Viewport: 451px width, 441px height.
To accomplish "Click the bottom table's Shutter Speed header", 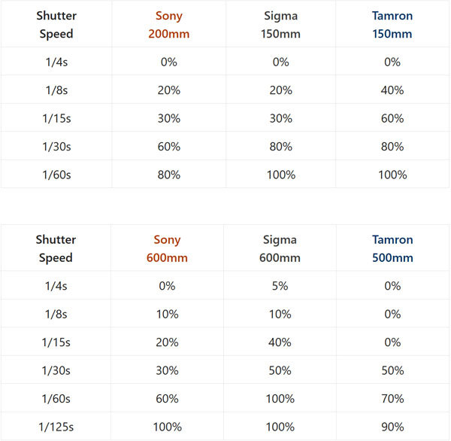I will 56,248.
